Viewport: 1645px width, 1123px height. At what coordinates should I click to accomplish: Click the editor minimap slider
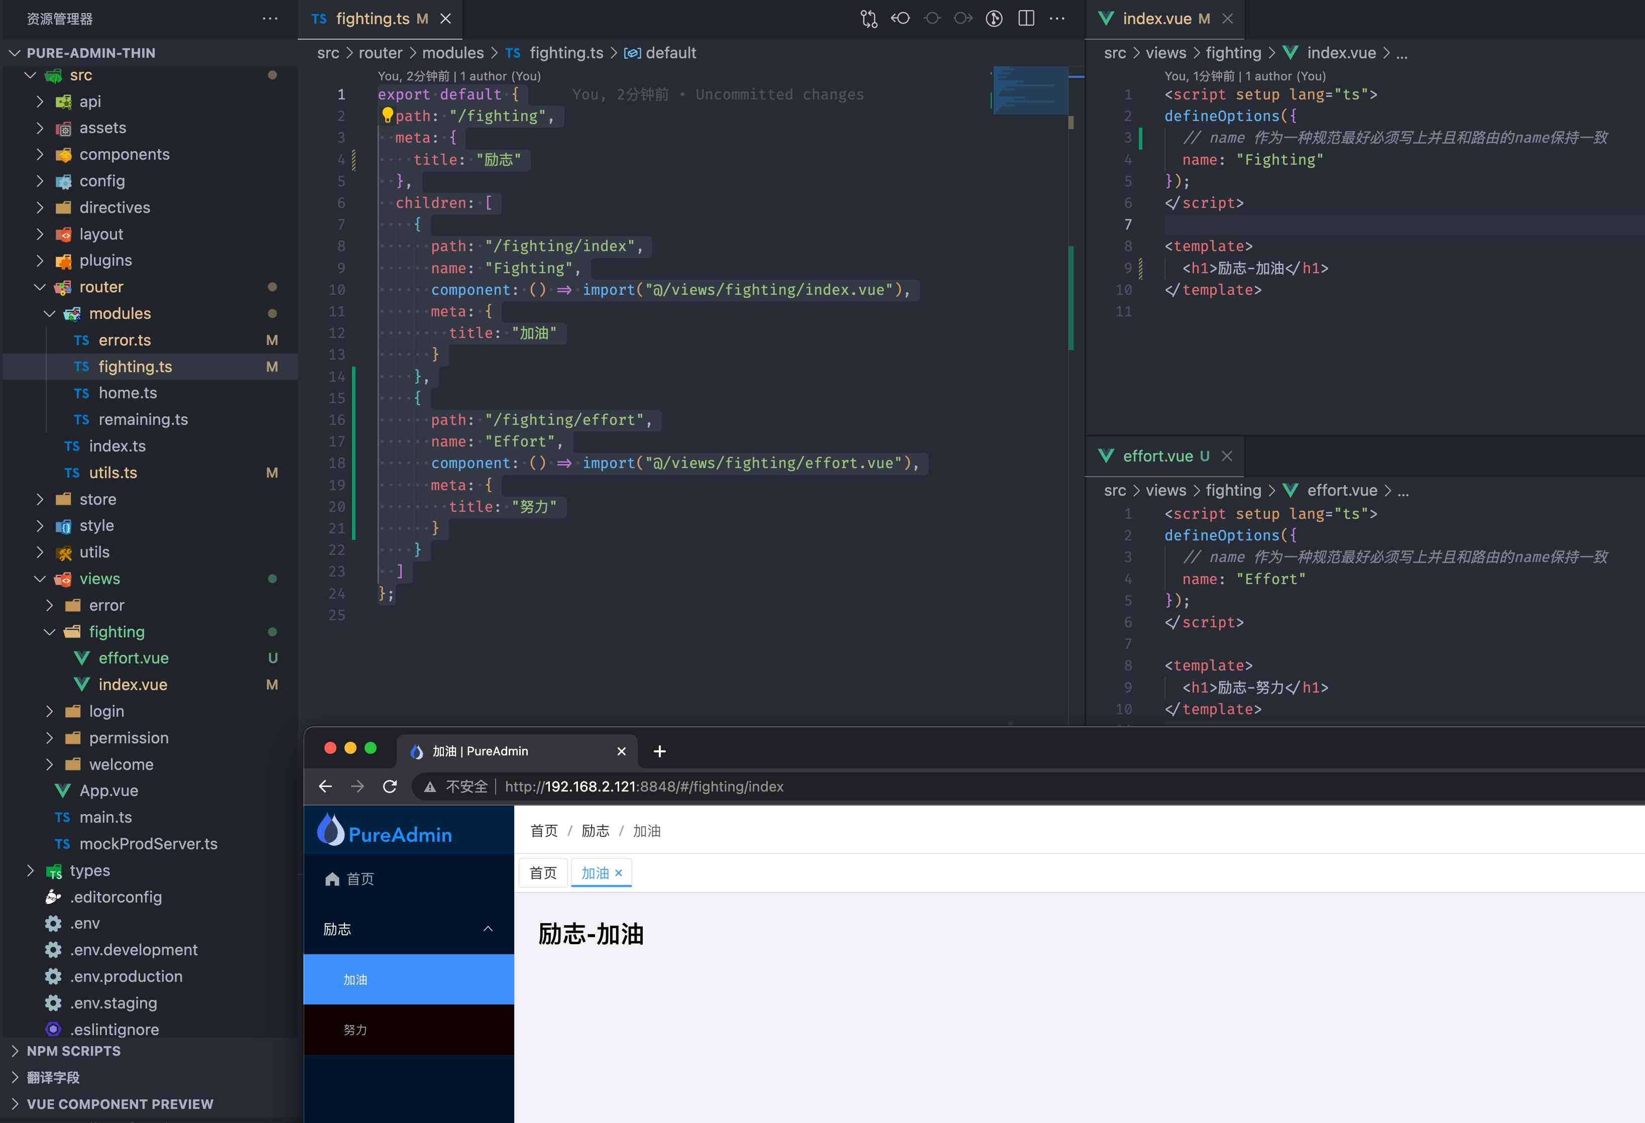(1030, 90)
